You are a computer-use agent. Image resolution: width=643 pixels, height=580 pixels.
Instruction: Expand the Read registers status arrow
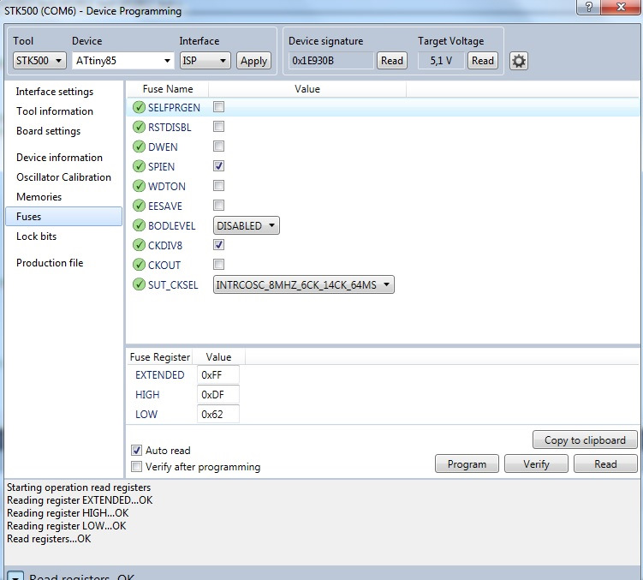tap(15, 576)
